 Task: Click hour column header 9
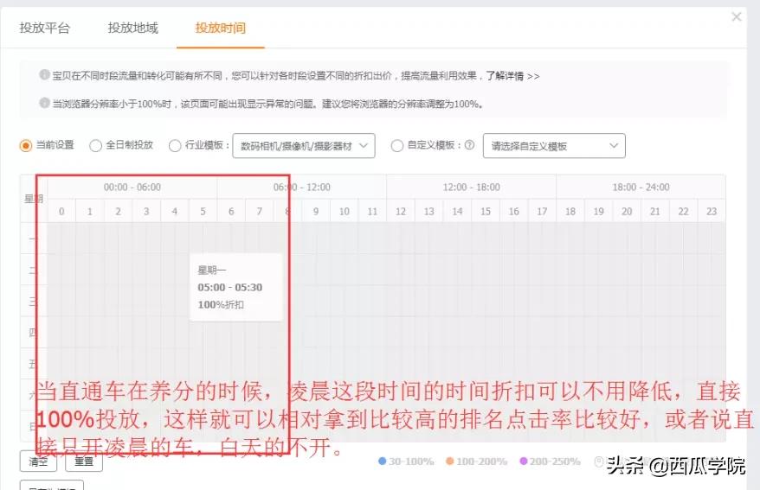(316, 212)
